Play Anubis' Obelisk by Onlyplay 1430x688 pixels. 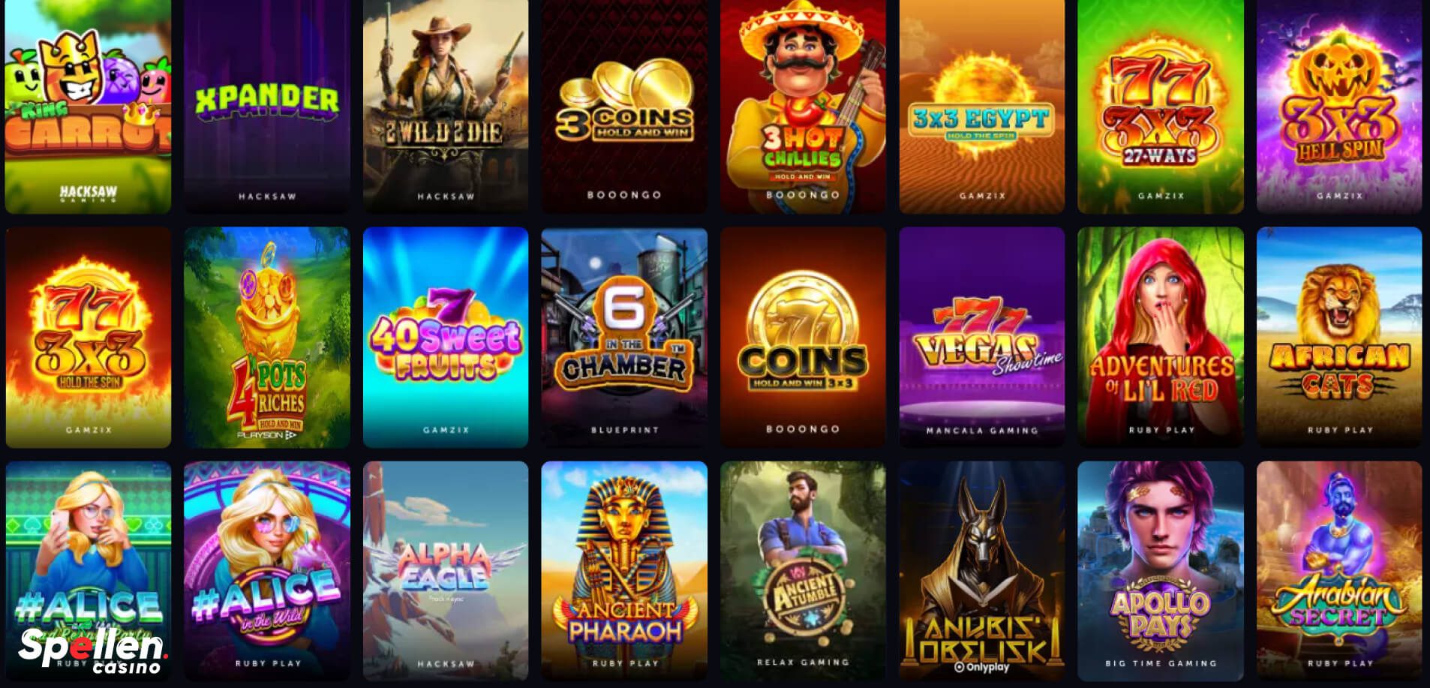[x=981, y=571]
